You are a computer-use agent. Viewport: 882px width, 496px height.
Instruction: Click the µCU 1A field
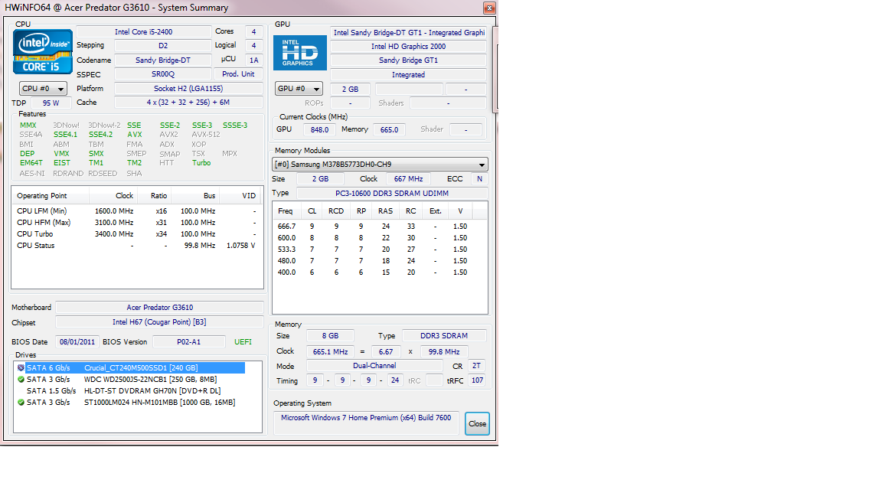pos(253,60)
